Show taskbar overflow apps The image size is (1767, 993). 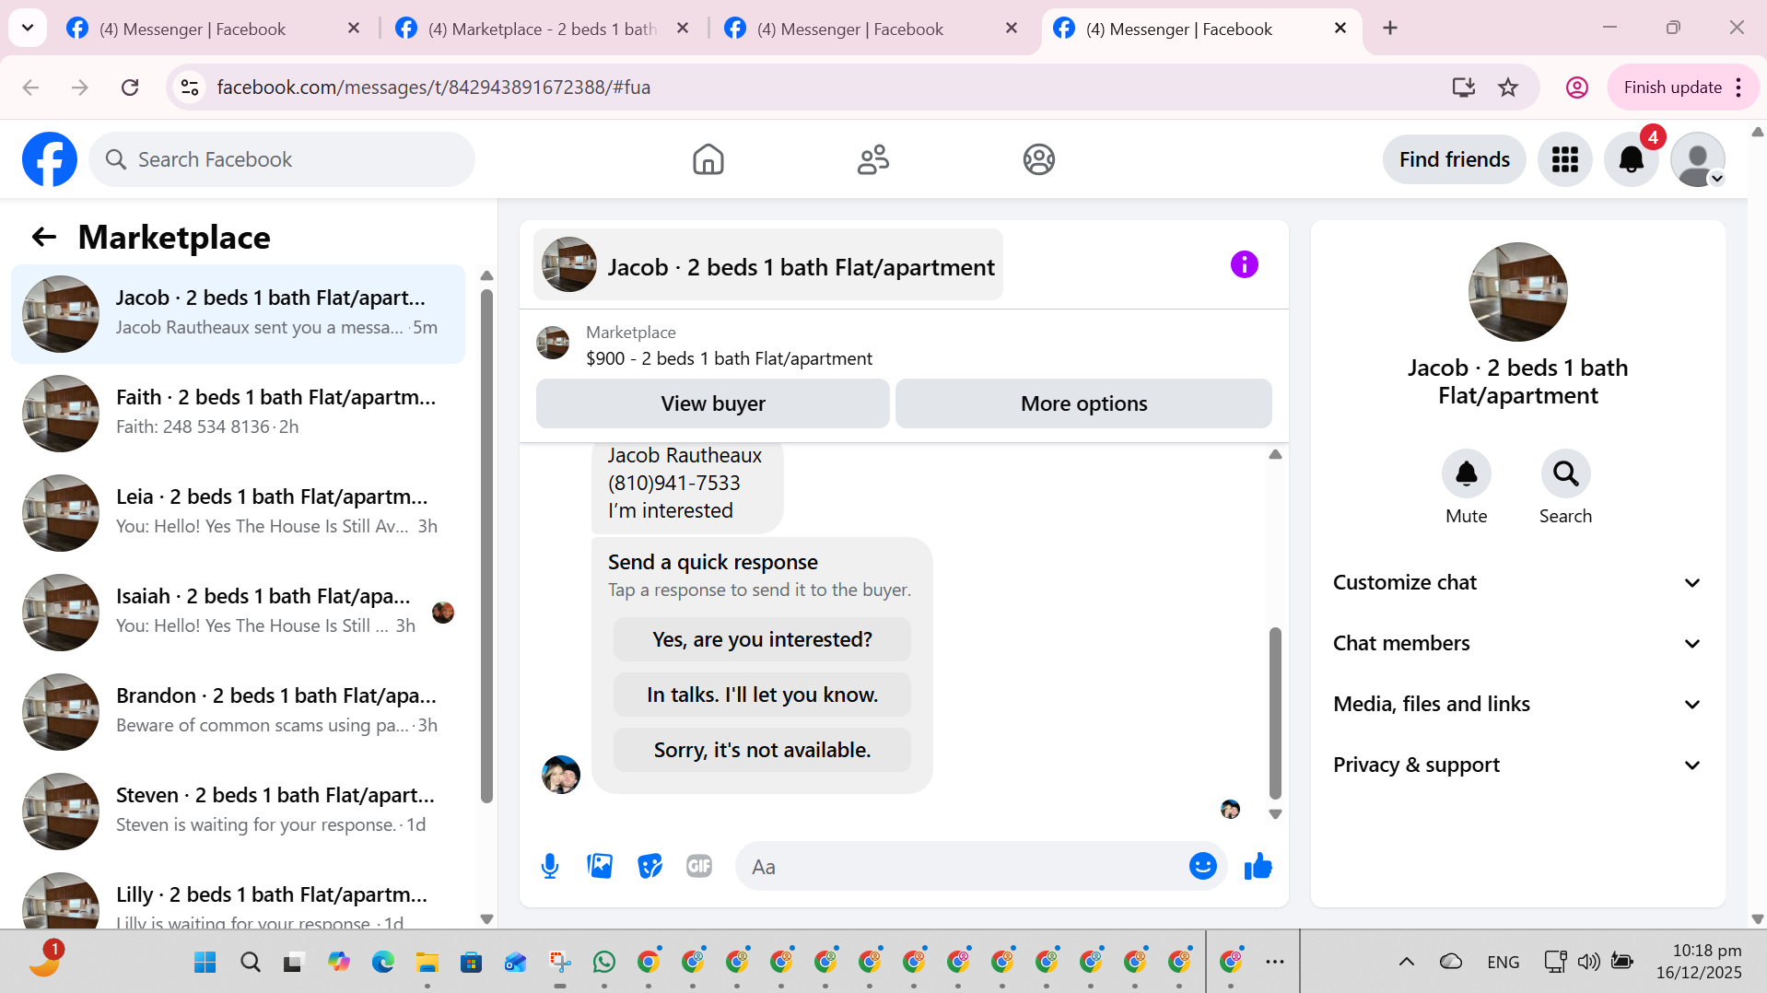pyautogui.click(x=1275, y=963)
